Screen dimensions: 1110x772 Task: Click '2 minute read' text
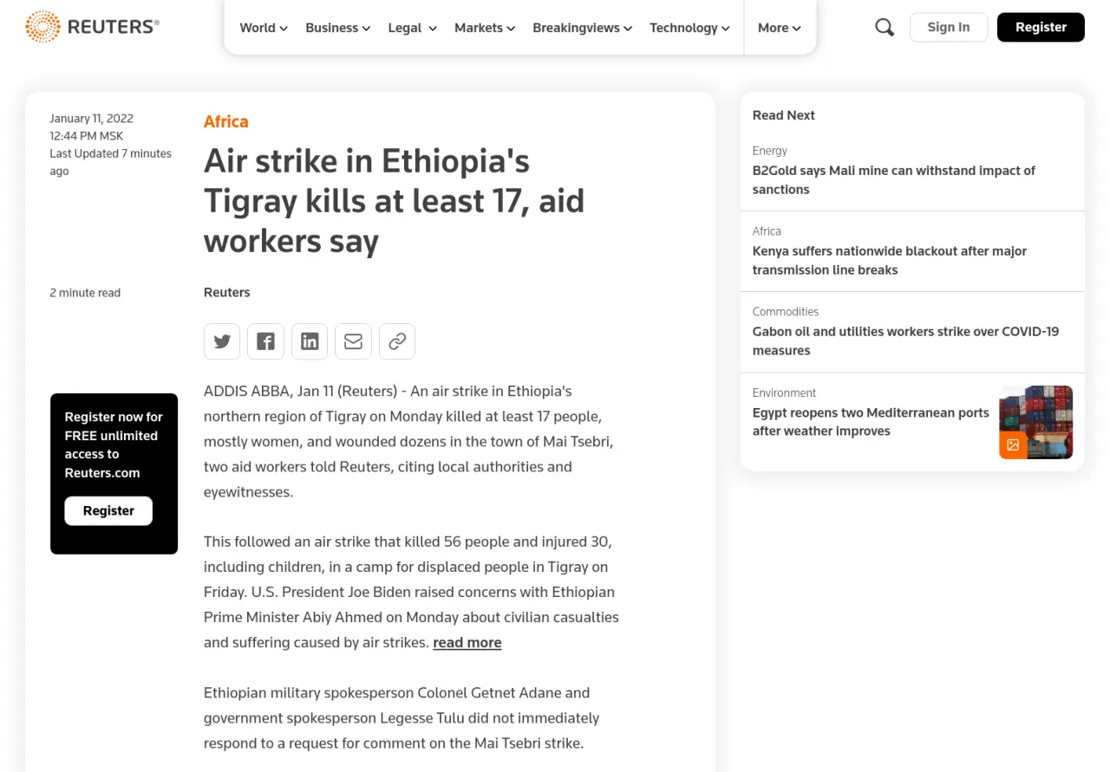click(85, 293)
